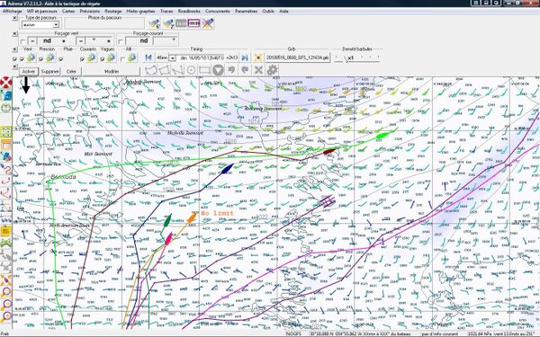Click the lifebuoy icon in left sidebar
Image resolution: width=540 pixels, height=337 pixels.
pos(6,83)
